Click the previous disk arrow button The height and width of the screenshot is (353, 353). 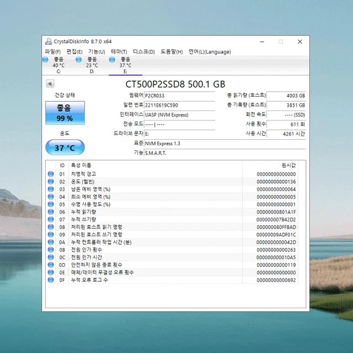click(50, 83)
